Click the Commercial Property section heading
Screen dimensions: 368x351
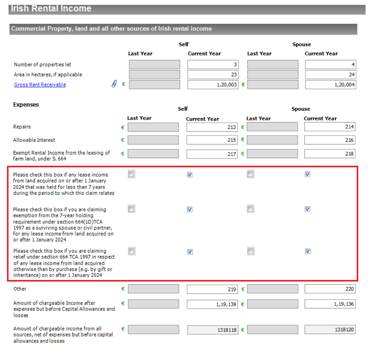[183, 29]
